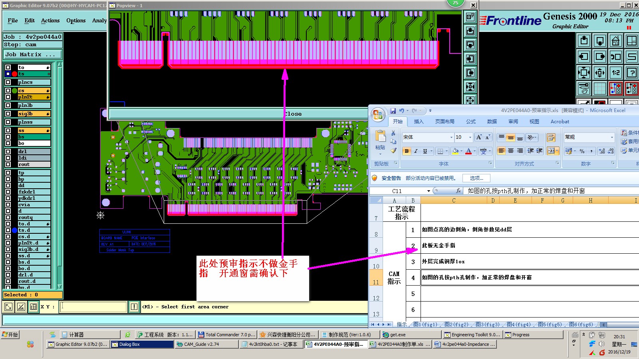This screenshot has width=639, height=359.
Task: Click the pan right icon in Genesis toolbar
Action: click(x=599, y=57)
